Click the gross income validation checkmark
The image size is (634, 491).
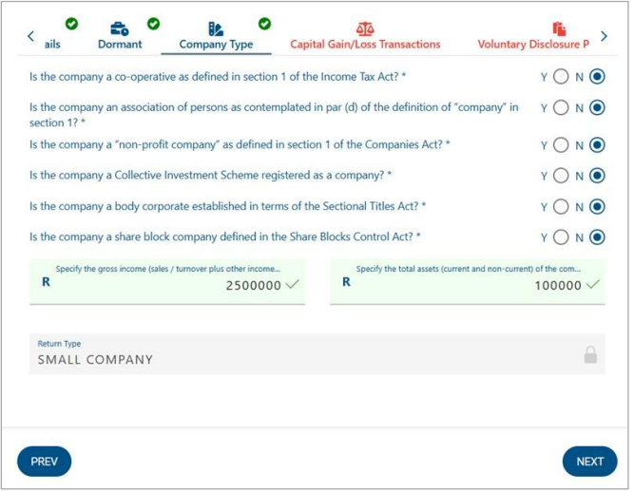coord(292,284)
